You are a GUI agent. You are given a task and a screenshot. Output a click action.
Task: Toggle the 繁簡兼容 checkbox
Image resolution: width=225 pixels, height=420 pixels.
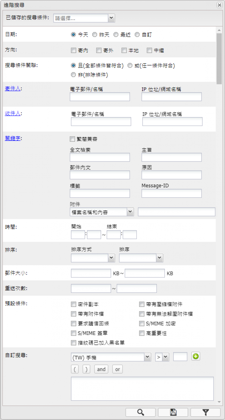pyautogui.click(x=72, y=139)
